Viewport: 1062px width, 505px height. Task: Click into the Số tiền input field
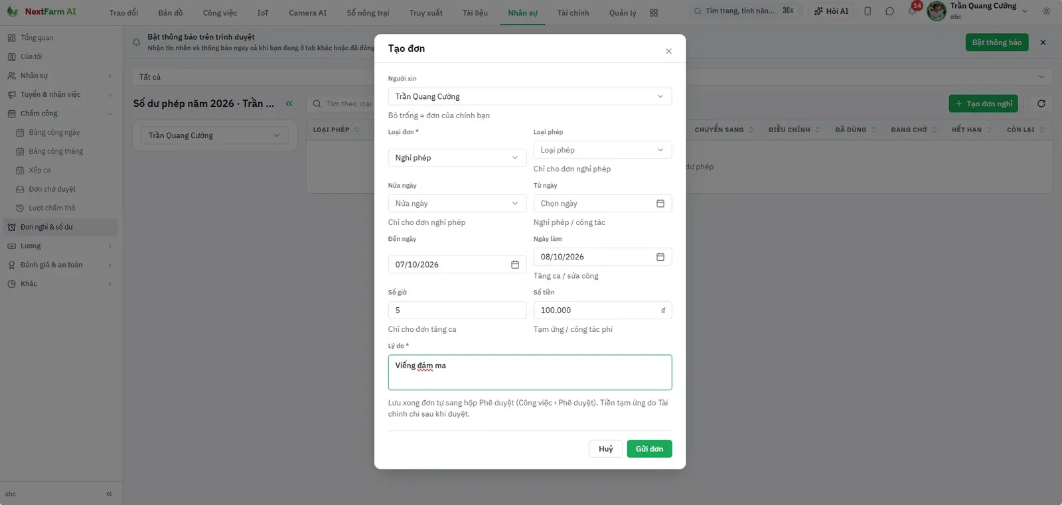pos(602,310)
